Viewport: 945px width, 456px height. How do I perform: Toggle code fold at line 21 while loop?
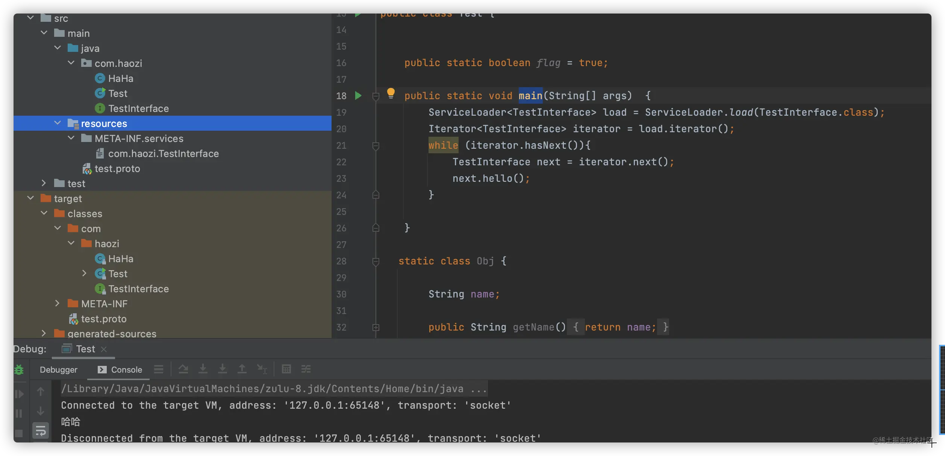pyautogui.click(x=376, y=146)
